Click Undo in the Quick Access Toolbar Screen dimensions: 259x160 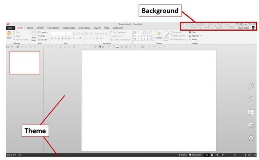[x=12, y=47]
